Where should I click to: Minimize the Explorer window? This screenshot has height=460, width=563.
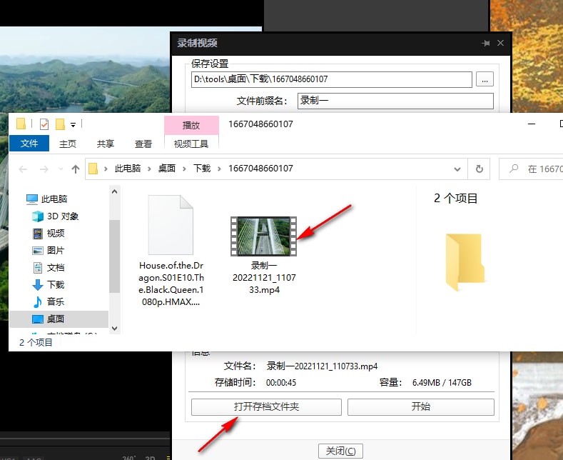532,124
